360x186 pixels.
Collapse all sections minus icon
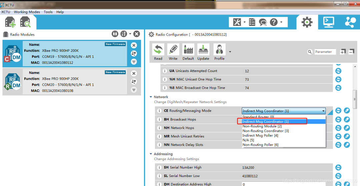click(351, 52)
